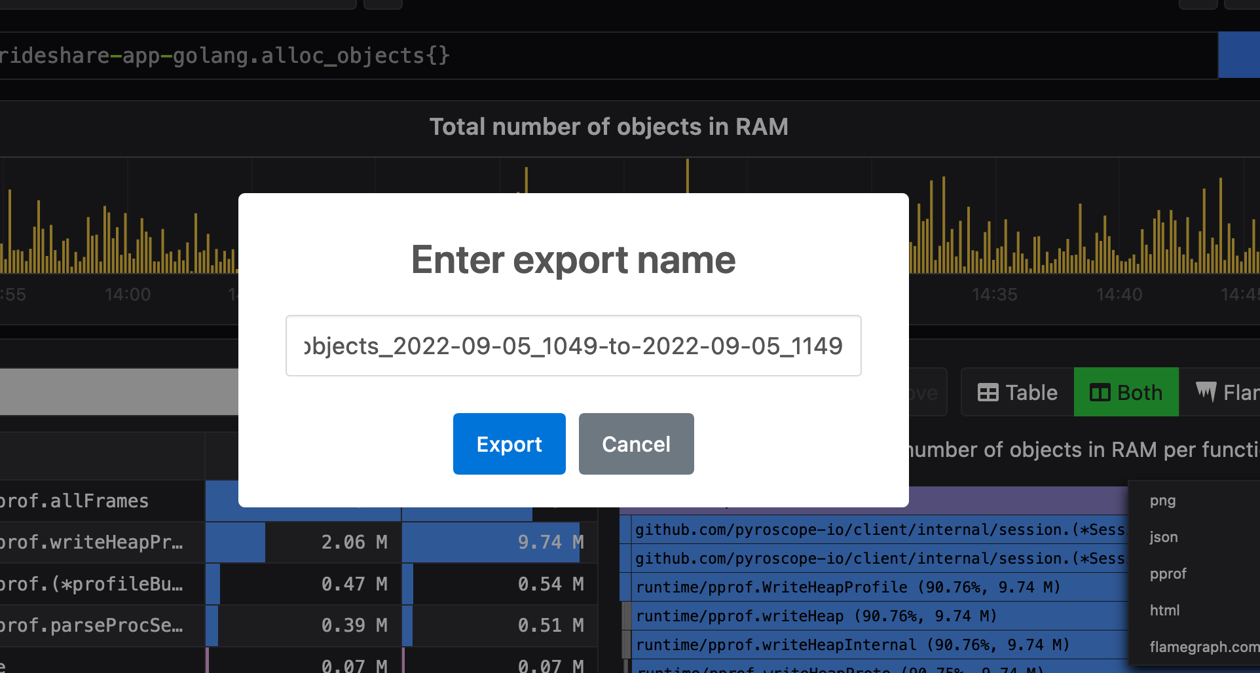
Task: Click the split-view icon on the Both button
Action: point(1100,391)
